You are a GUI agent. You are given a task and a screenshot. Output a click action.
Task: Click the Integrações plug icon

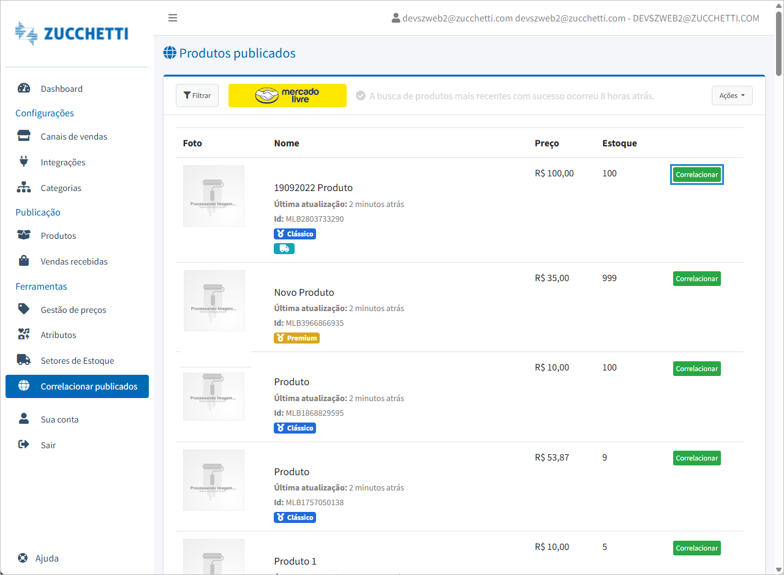coord(24,162)
